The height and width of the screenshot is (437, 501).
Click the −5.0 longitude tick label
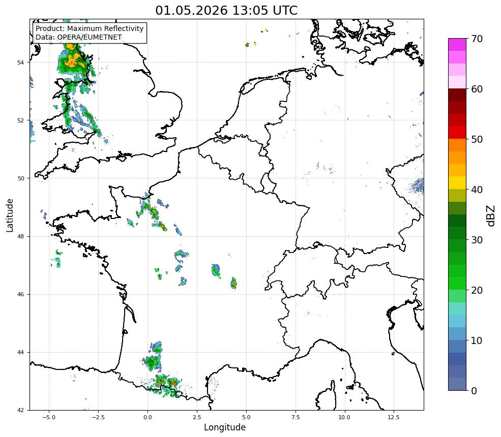(48, 417)
